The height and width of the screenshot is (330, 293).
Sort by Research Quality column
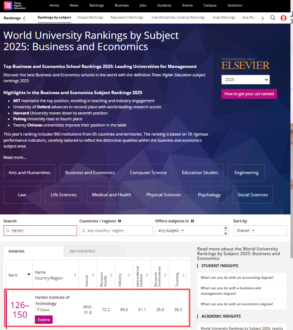(x=111, y=275)
